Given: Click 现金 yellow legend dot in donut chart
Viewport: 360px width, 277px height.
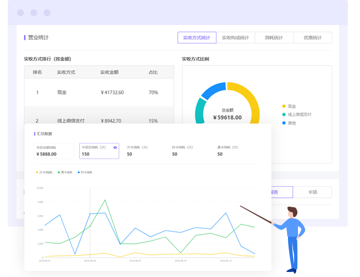Looking at the screenshot, I should click(x=284, y=106).
